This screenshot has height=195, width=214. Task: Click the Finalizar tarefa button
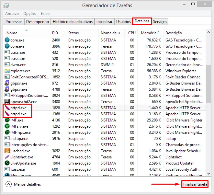pyautogui.click(x=195, y=184)
